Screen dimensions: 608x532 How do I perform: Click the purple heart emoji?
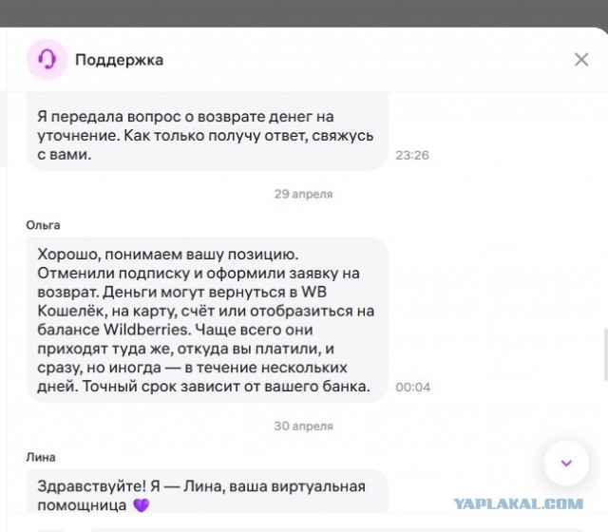click(142, 505)
